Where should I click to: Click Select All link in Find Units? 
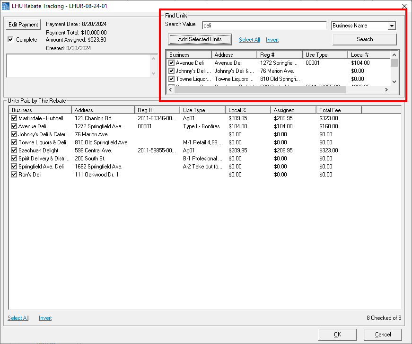coord(249,40)
